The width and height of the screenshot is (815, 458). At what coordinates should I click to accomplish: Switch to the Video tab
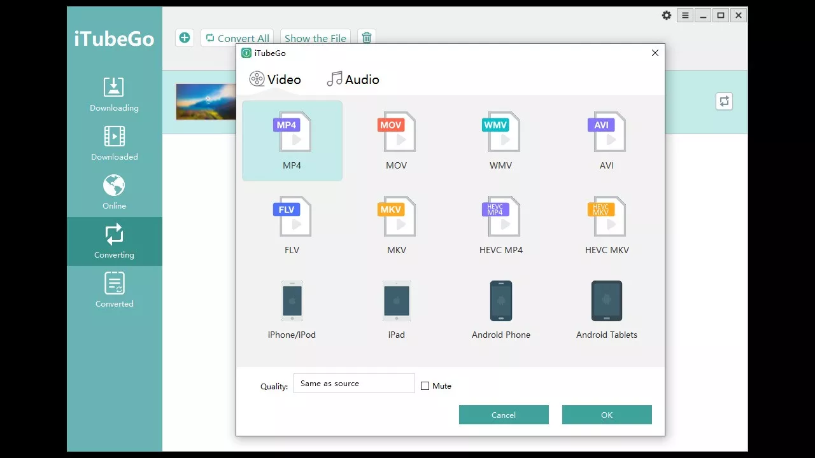tap(275, 80)
